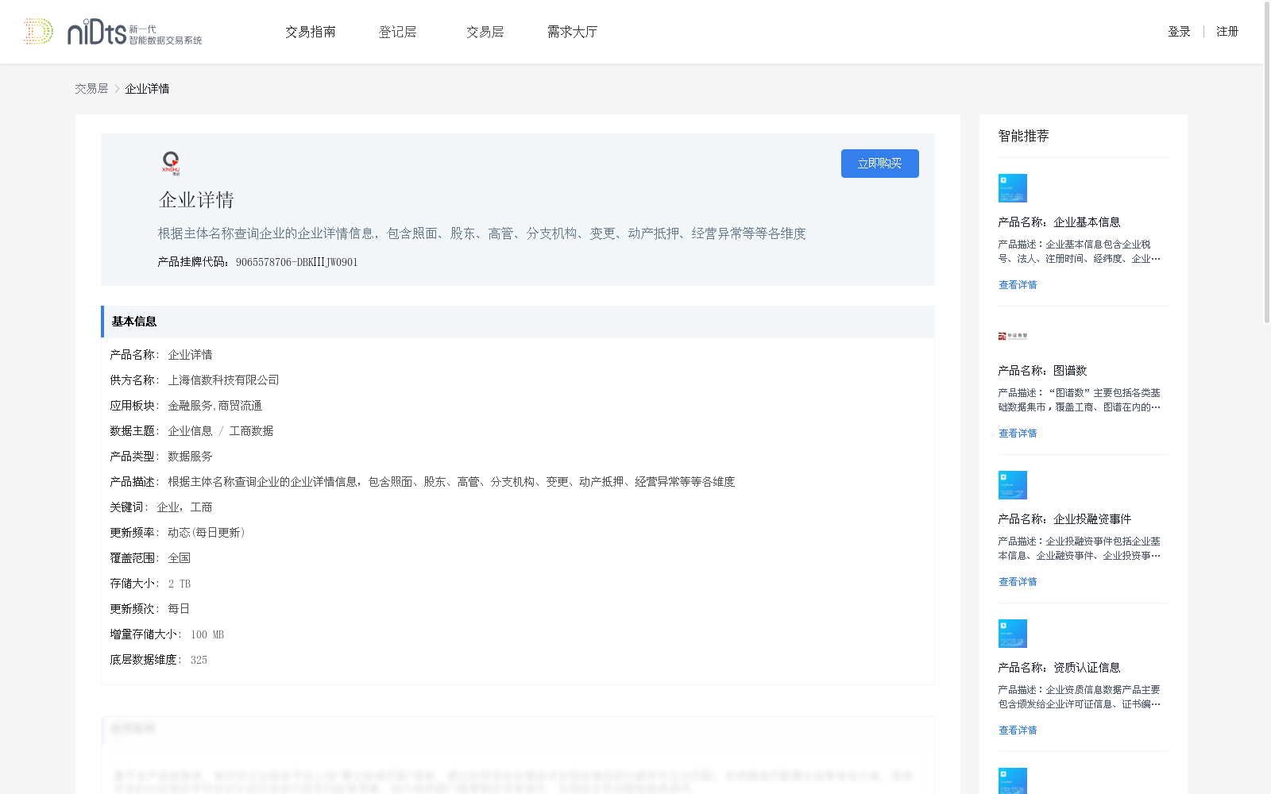Click the 企业基本信息 product name

[1087, 222]
